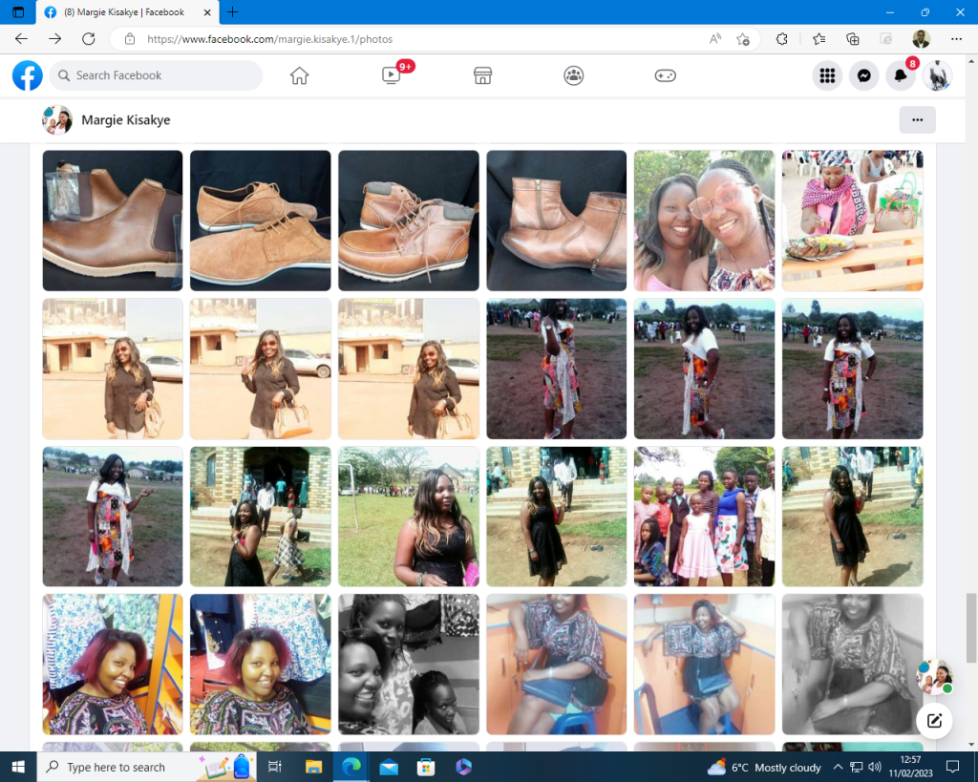
Task: Open Microsoft Edge from the taskbar
Action: click(351, 767)
